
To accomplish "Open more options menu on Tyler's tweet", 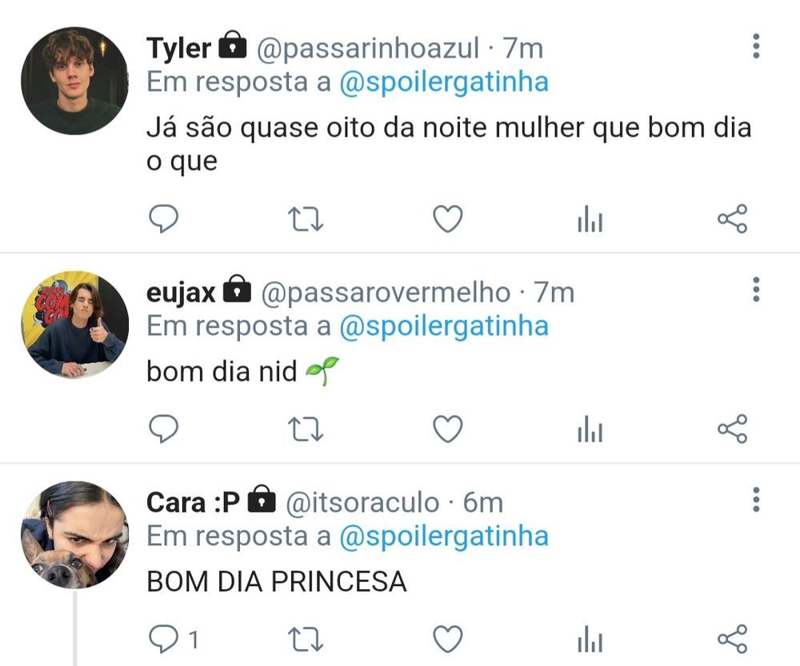I will (756, 46).
